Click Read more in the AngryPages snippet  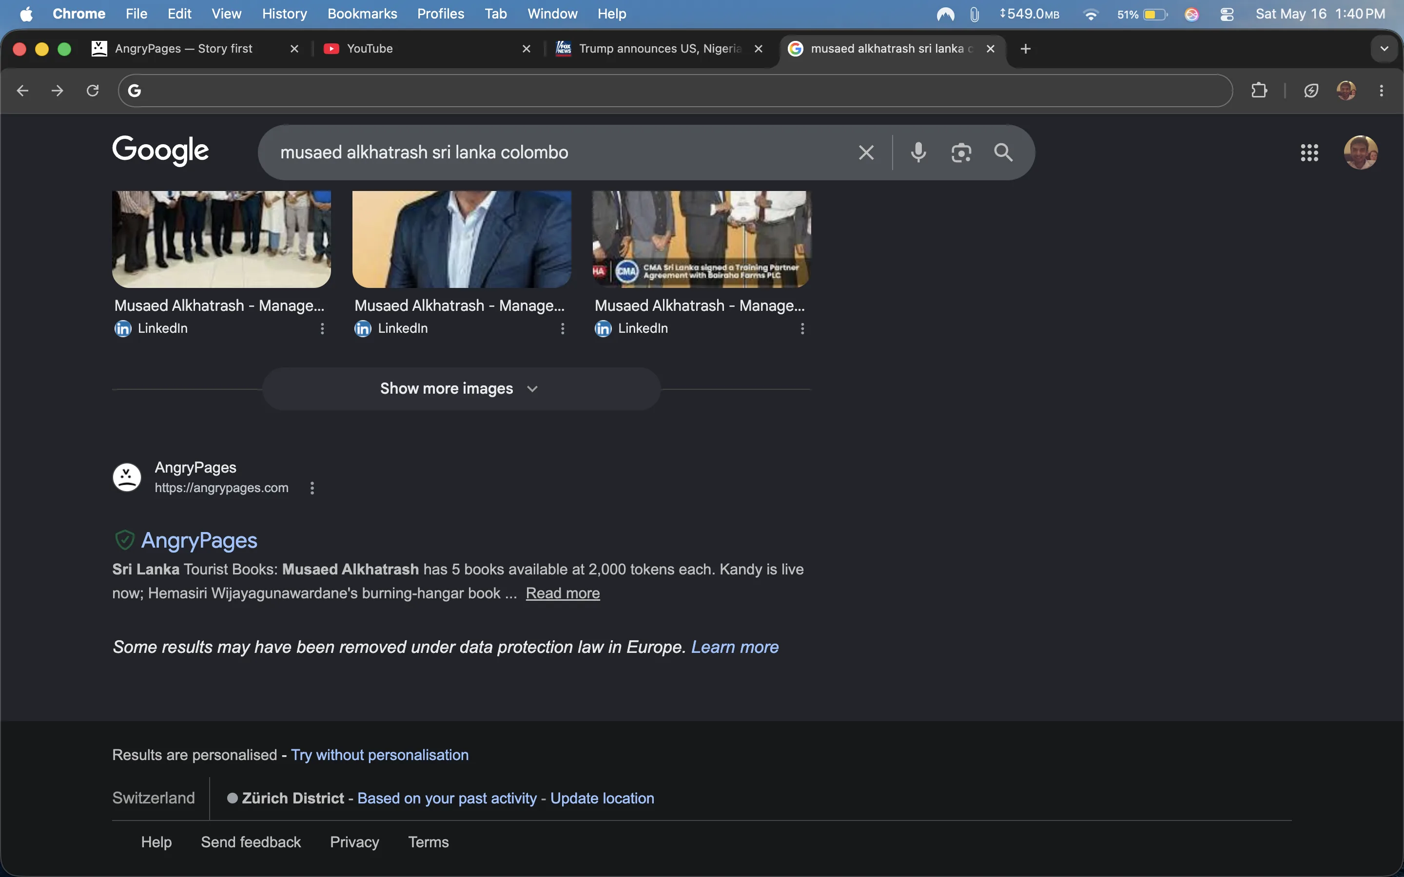(563, 593)
